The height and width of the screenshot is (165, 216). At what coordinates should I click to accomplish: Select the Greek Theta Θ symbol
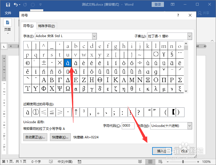[x=100, y=80]
